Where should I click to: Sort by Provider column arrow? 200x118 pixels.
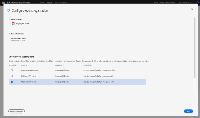coord(63,65)
